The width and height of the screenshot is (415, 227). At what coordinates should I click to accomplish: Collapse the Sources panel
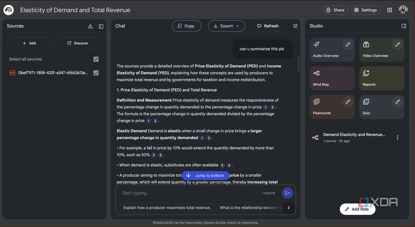[101, 26]
